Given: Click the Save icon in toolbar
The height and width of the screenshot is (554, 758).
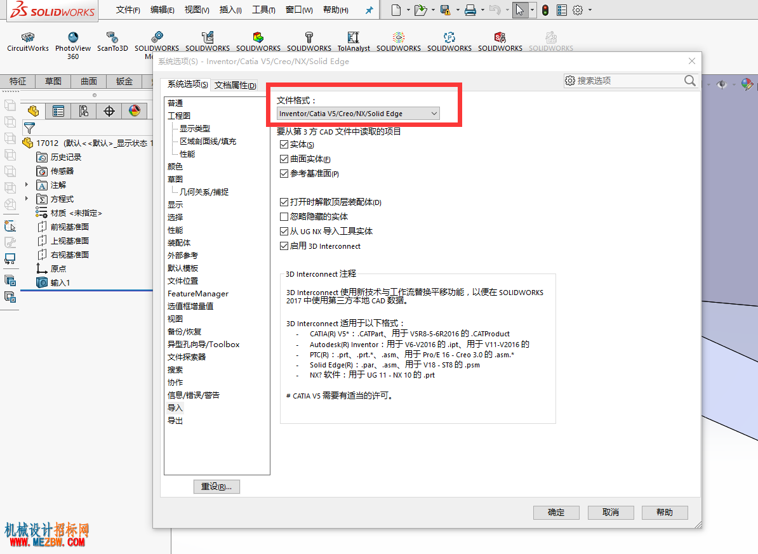Looking at the screenshot, I should click(445, 10).
